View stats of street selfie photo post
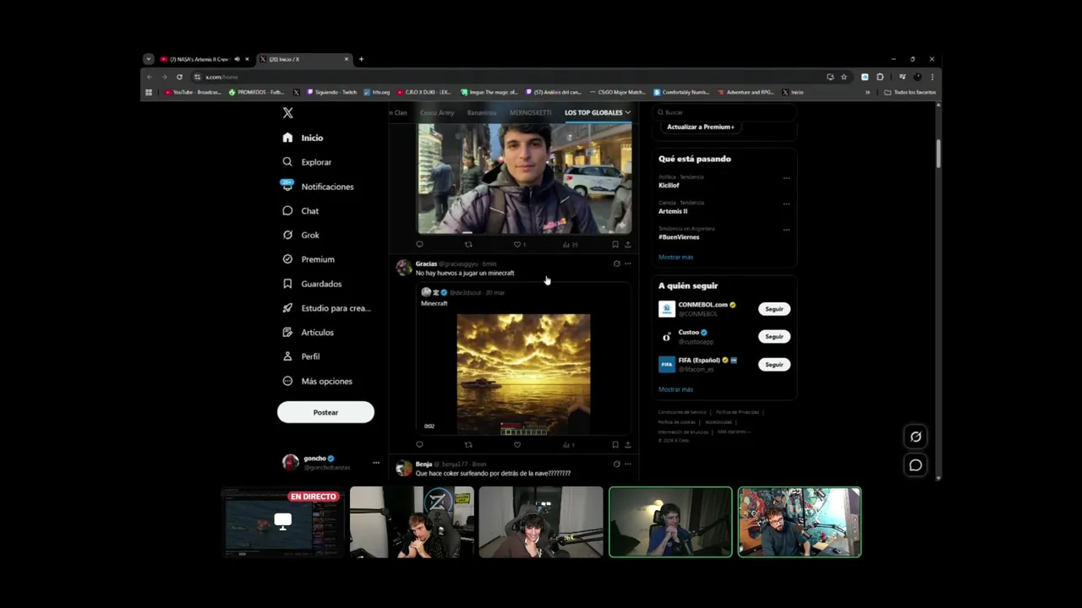Screen dimensions: 1082x608 pyautogui.click(x=570, y=245)
